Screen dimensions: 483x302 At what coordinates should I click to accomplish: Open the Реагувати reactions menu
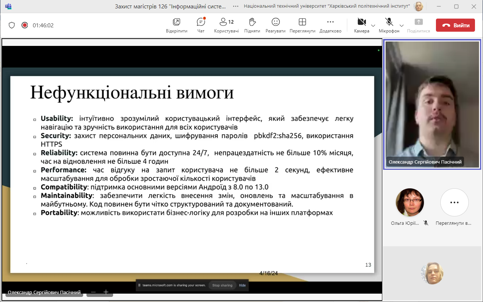(x=275, y=25)
